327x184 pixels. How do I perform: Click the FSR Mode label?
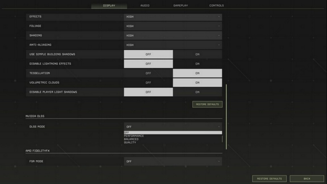pyautogui.click(x=36, y=161)
